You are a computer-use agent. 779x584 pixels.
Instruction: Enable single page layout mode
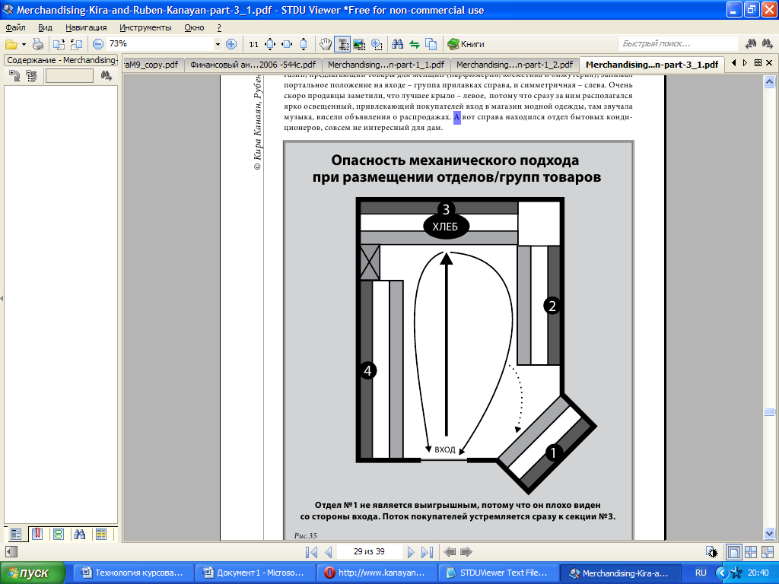tap(733, 552)
